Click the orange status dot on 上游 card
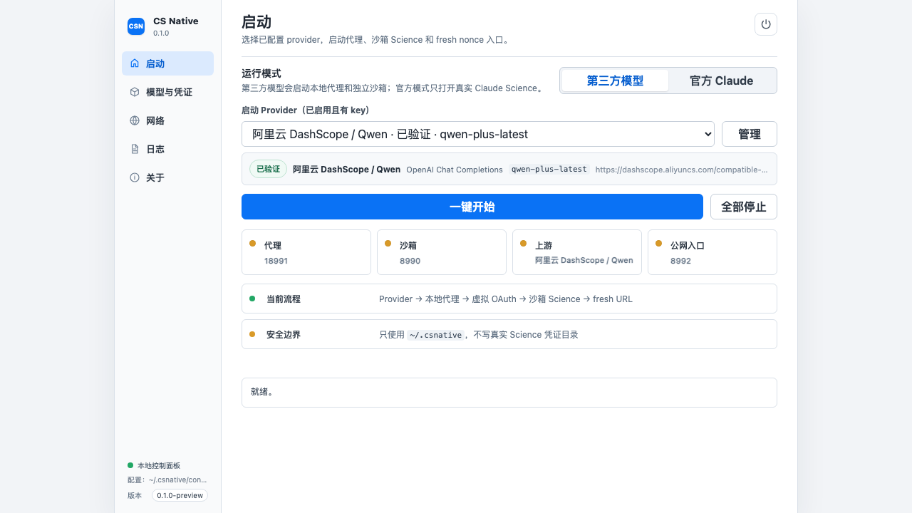912x513 pixels. pos(523,244)
